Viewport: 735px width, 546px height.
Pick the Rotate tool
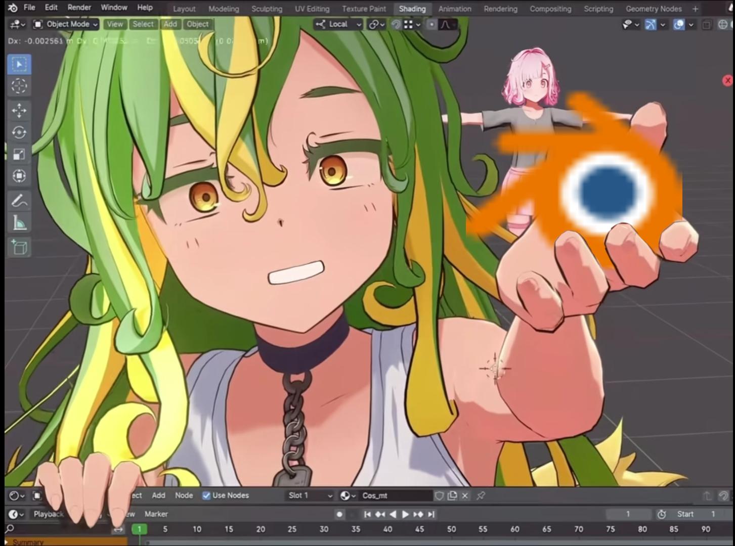(x=19, y=132)
